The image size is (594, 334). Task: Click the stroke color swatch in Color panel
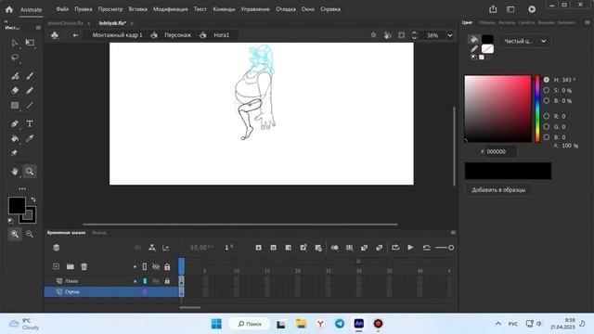487,49
